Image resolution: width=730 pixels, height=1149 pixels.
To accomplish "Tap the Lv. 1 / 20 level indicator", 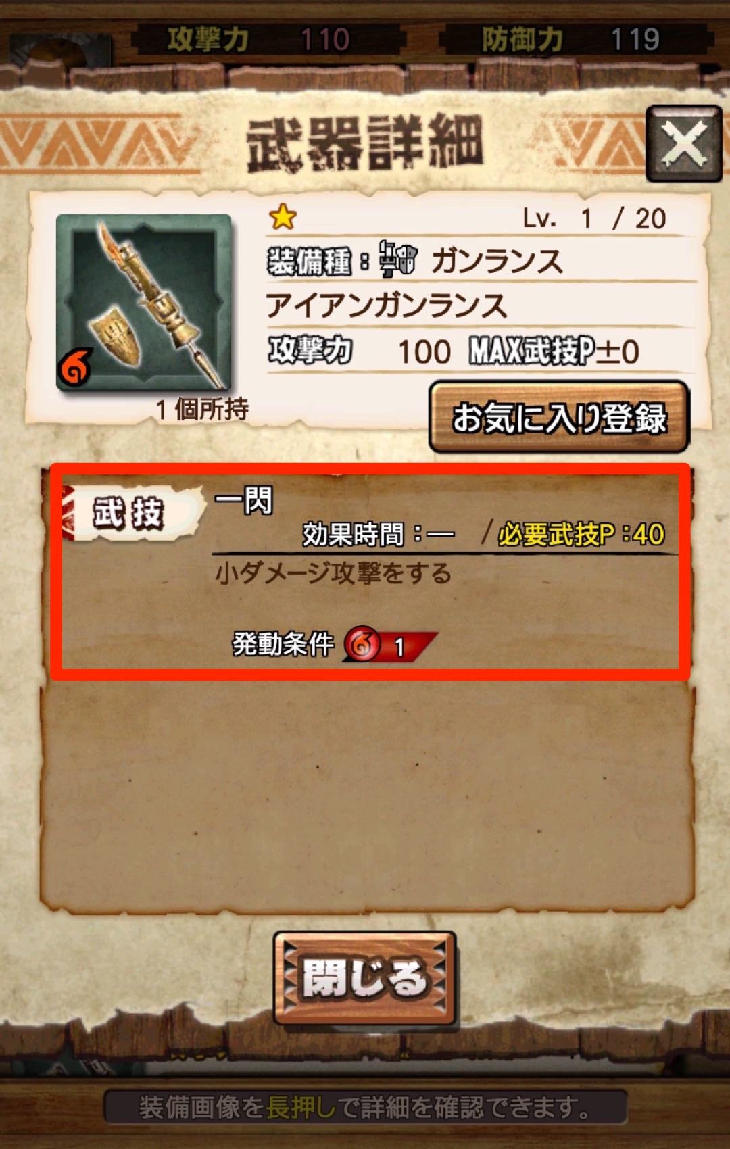I will pyautogui.click(x=594, y=218).
